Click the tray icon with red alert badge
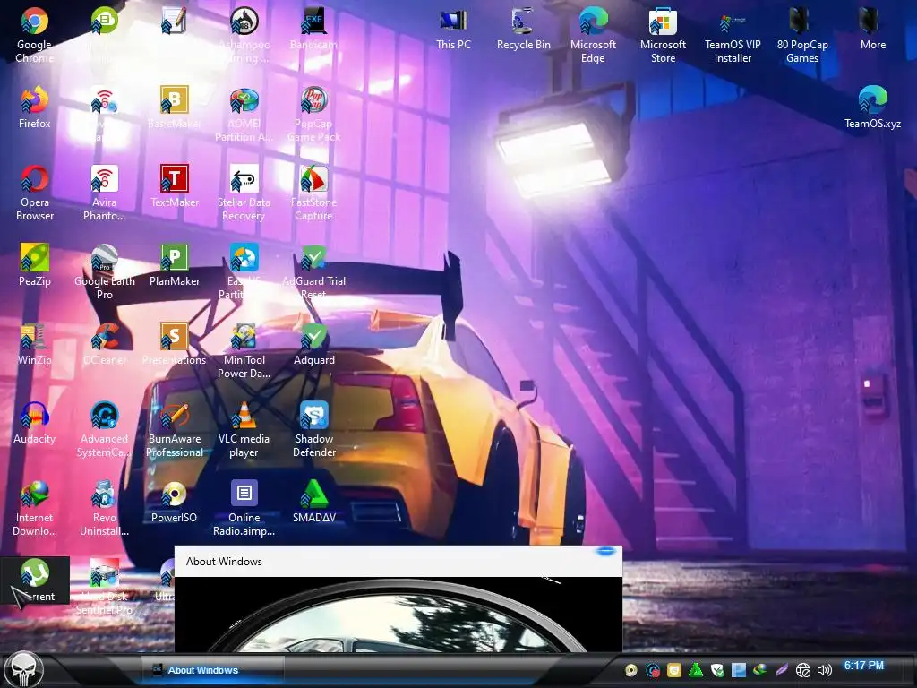 coord(653,670)
